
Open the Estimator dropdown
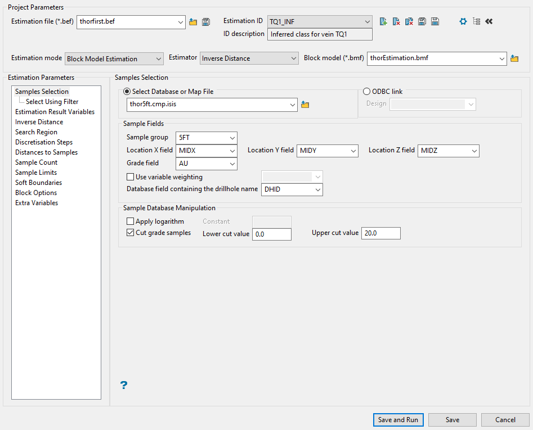[249, 58]
